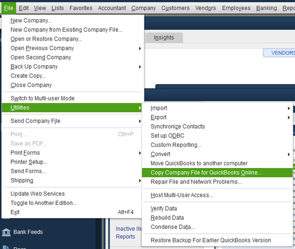
Task: Expand the Import submenu
Action: click(217, 108)
